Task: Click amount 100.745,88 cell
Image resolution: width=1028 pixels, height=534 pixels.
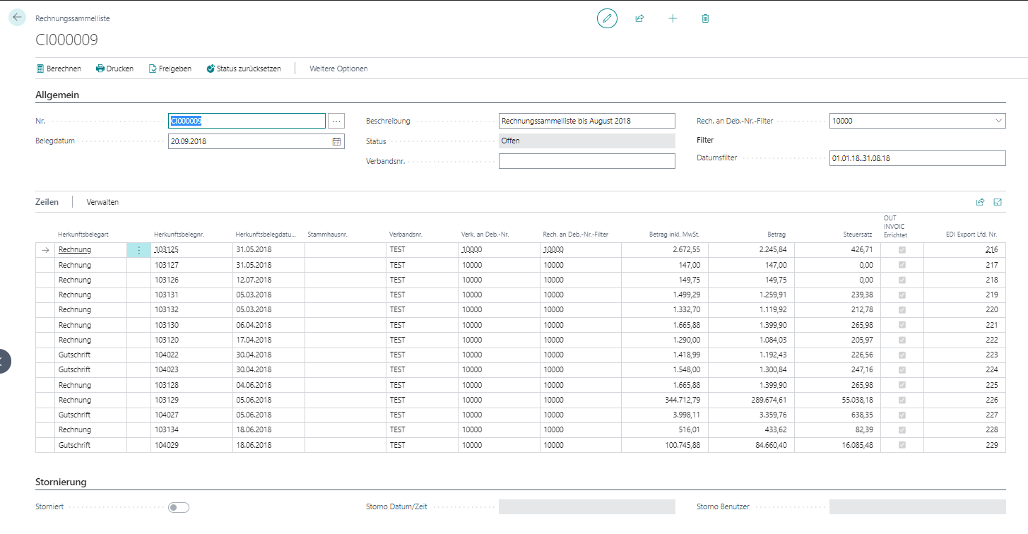Action: click(x=664, y=445)
